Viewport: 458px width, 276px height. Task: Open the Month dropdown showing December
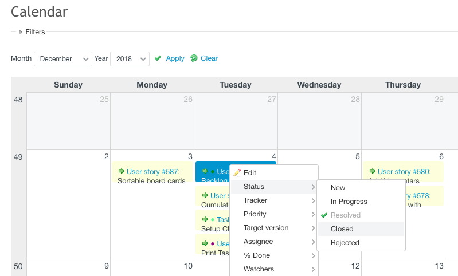(x=62, y=59)
